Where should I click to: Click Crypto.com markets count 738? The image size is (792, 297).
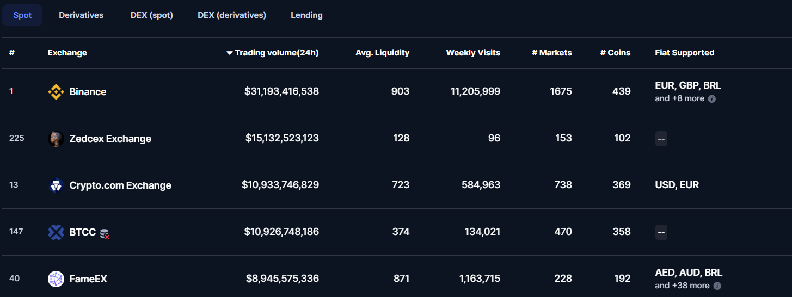pyautogui.click(x=563, y=185)
